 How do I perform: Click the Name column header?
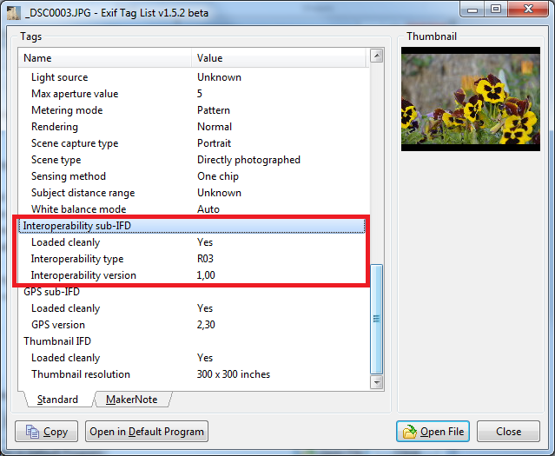pos(105,57)
